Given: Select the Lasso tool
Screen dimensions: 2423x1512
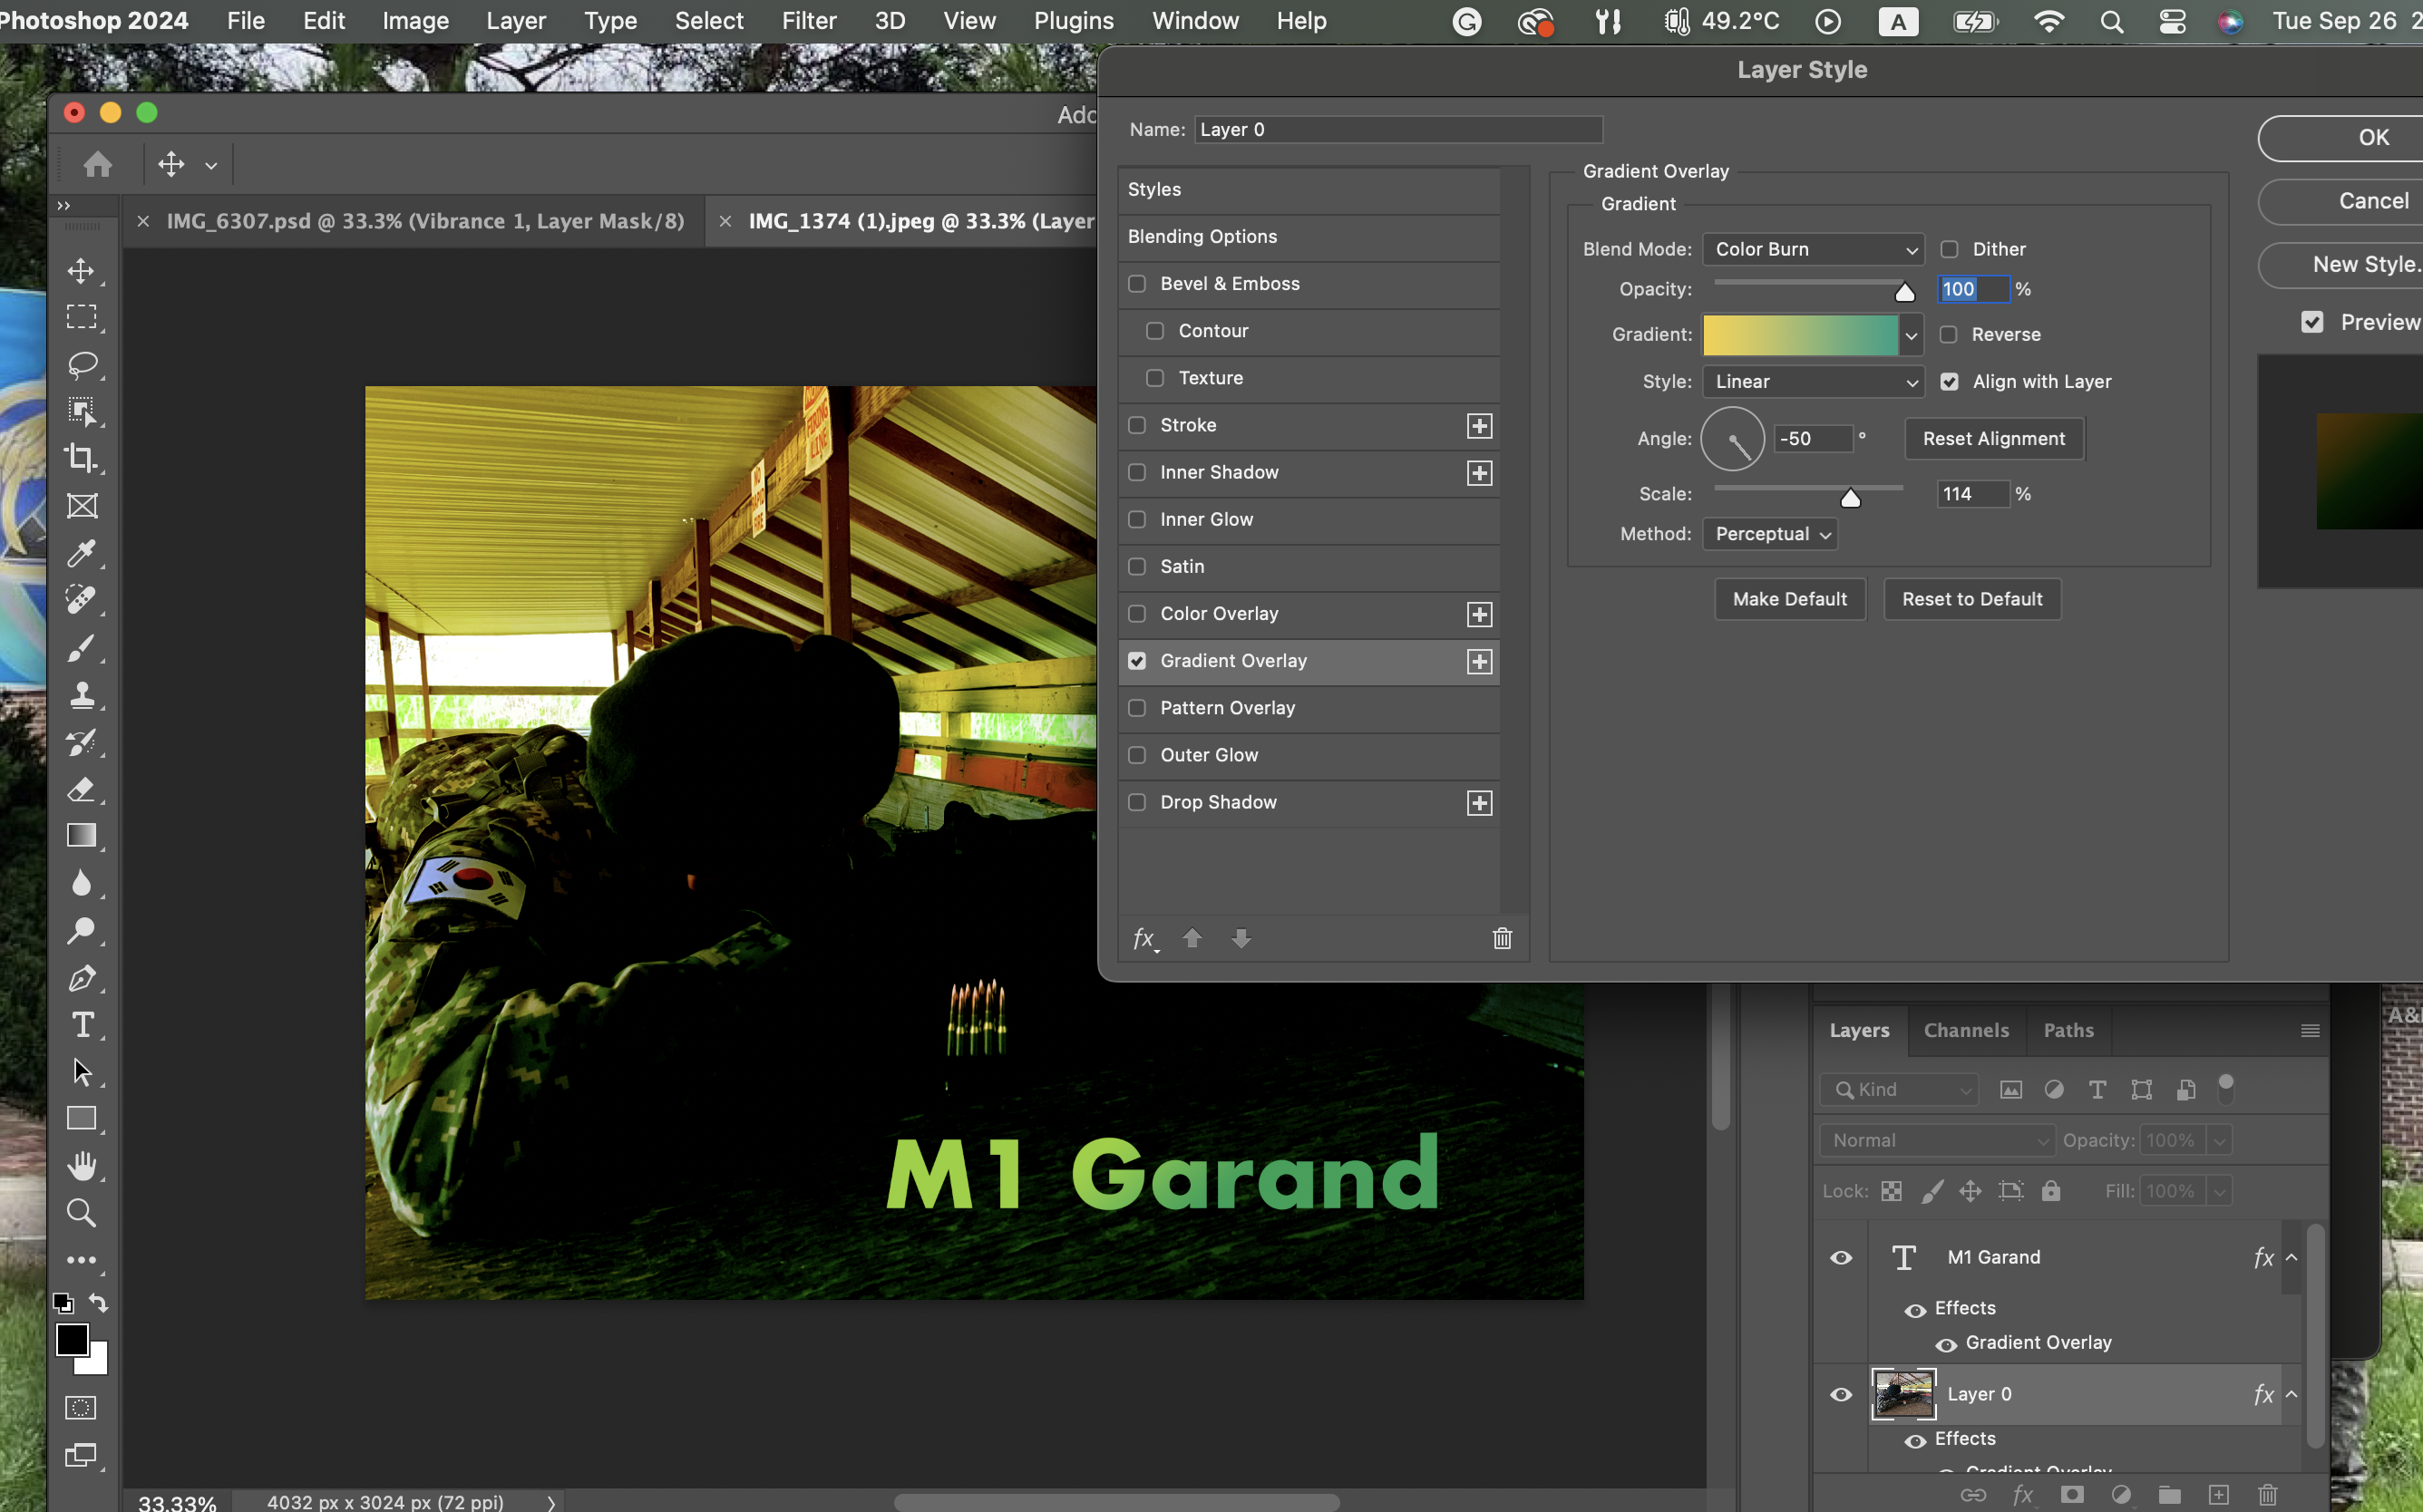Looking at the screenshot, I should (x=82, y=364).
